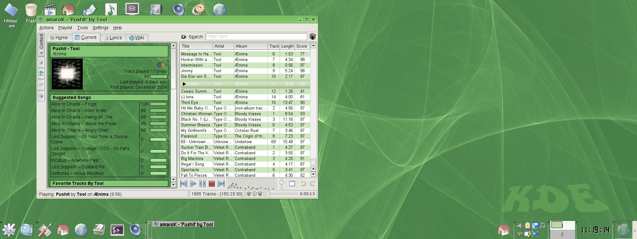This screenshot has height=239, width=637.
Task: Sort playlist by Length column header
Action: [287, 46]
